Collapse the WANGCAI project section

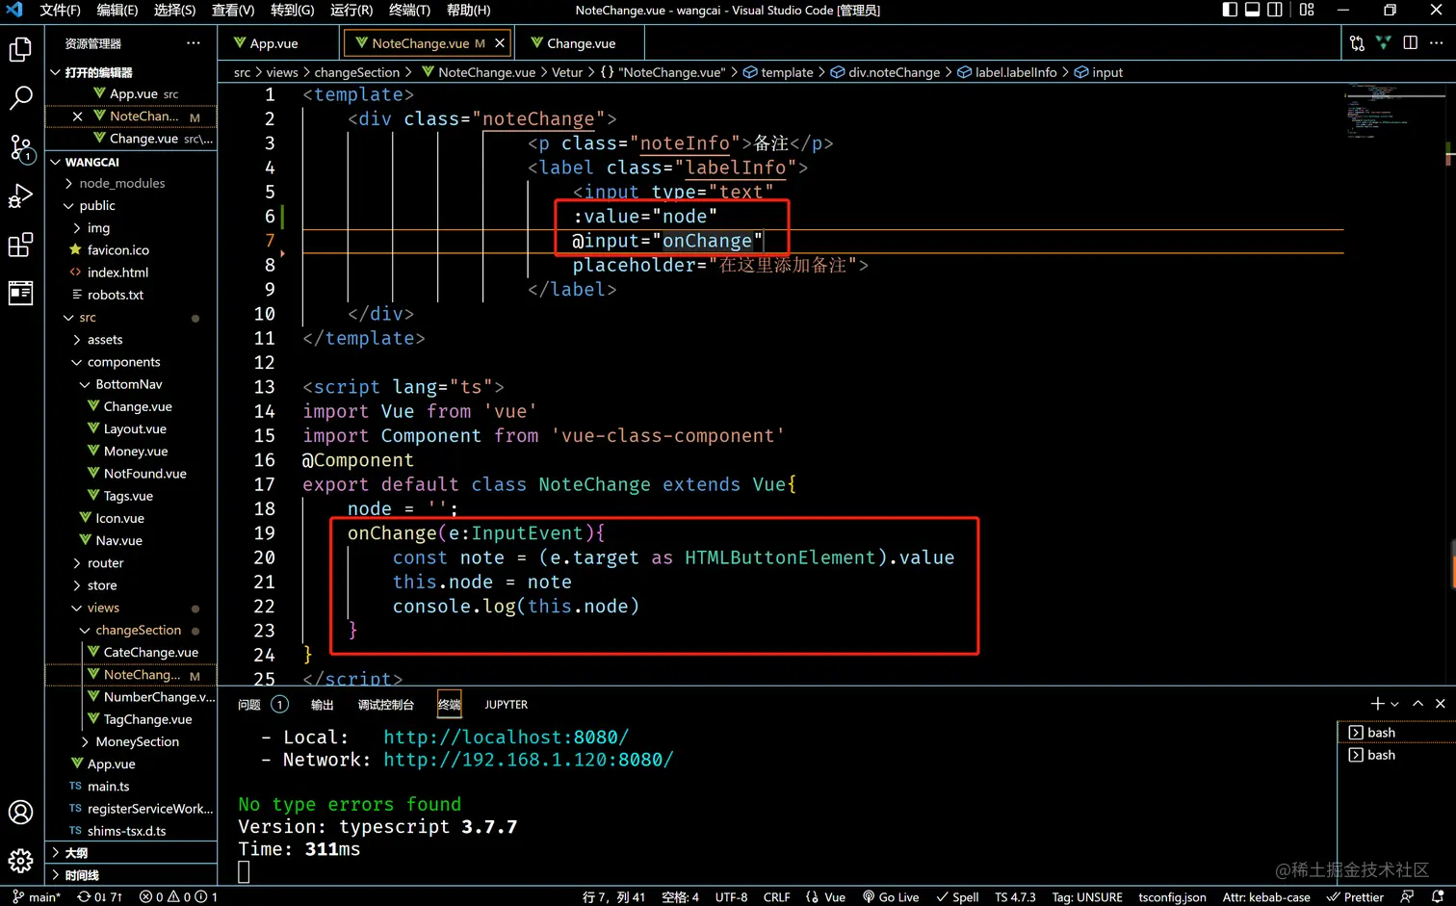click(x=55, y=162)
